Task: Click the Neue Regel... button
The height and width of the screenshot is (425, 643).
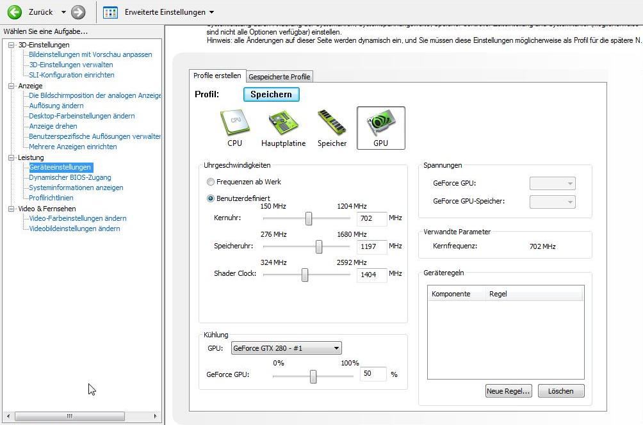Action: [x=509, y=391]
